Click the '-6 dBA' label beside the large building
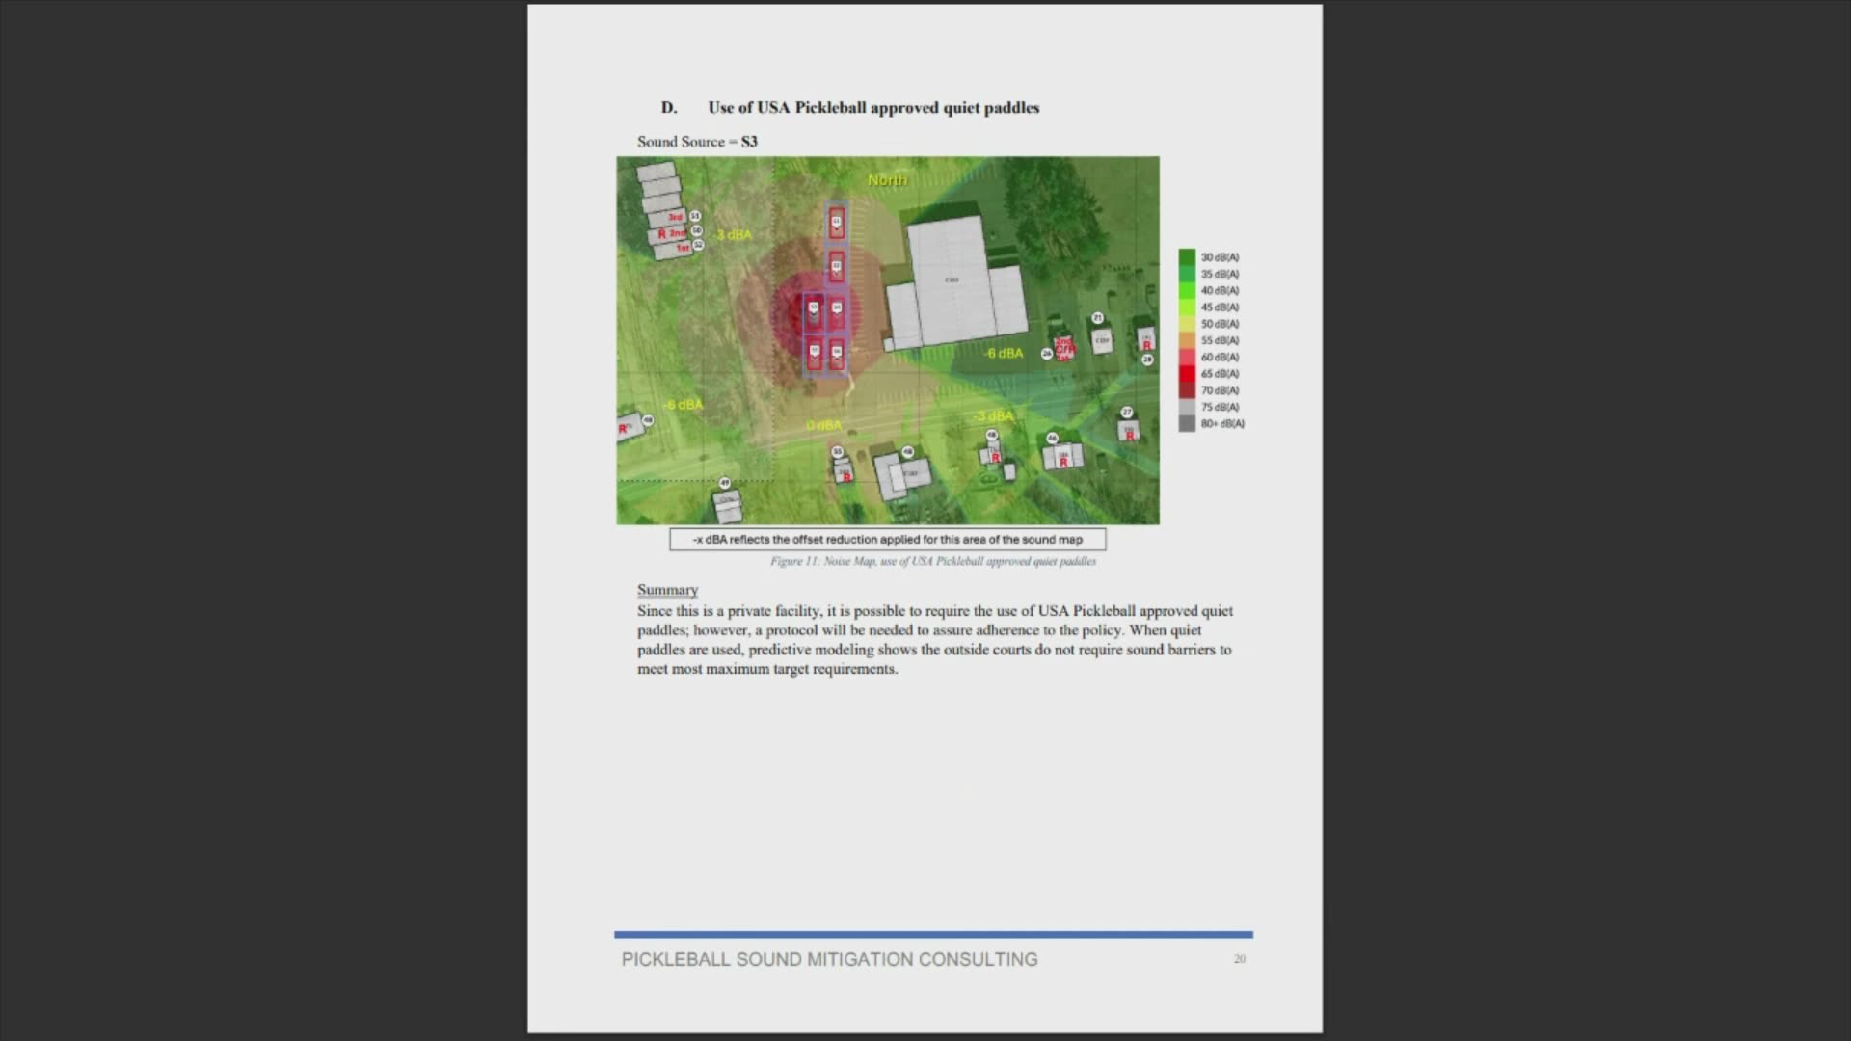1851x1041 pixels. point(1004,354)
